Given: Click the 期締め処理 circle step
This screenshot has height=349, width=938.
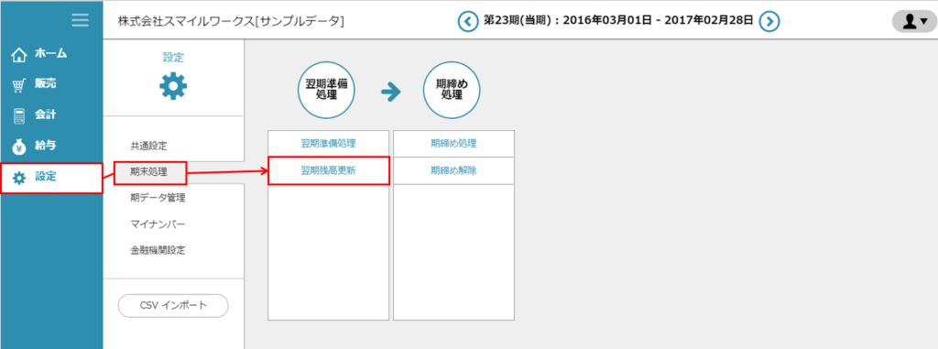Looking at the screenshot, I should [x=453, y=91].
